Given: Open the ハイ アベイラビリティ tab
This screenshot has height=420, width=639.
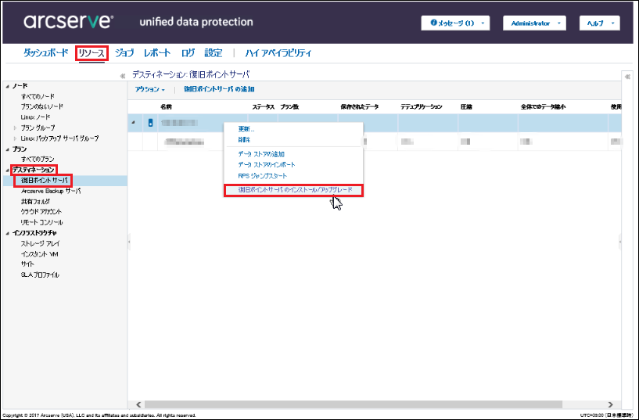Looking at the screenshot, I should pos(278,53).
